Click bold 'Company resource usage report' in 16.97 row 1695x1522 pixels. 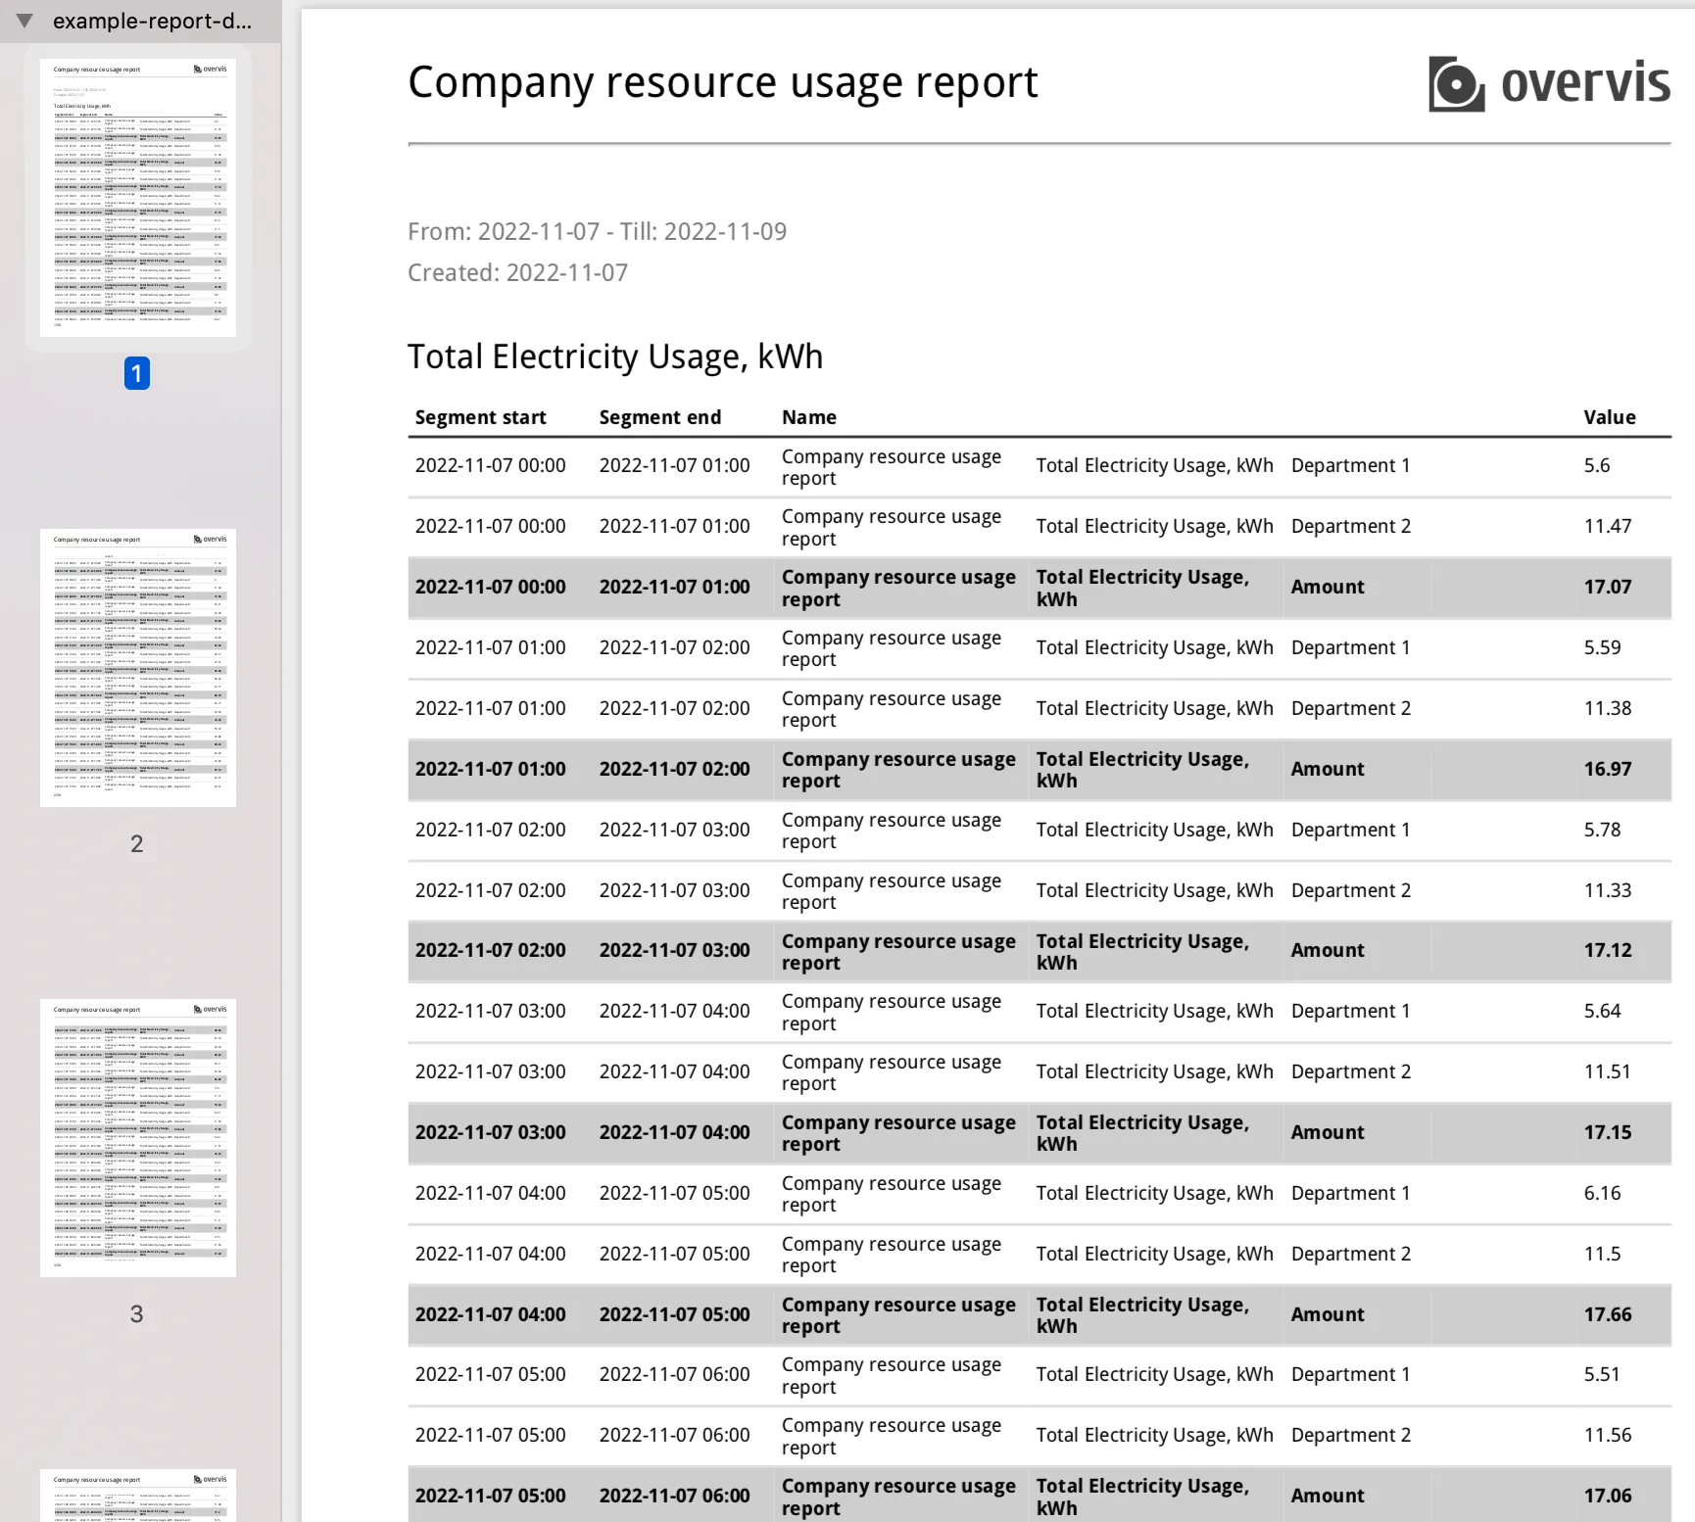tap(898, 770)
